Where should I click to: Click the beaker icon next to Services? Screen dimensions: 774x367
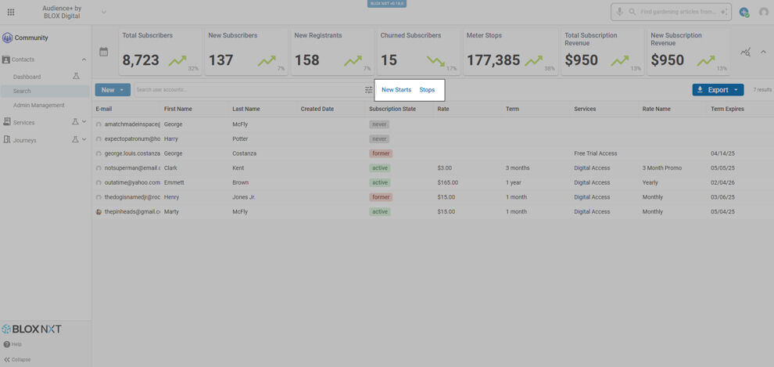76,122
